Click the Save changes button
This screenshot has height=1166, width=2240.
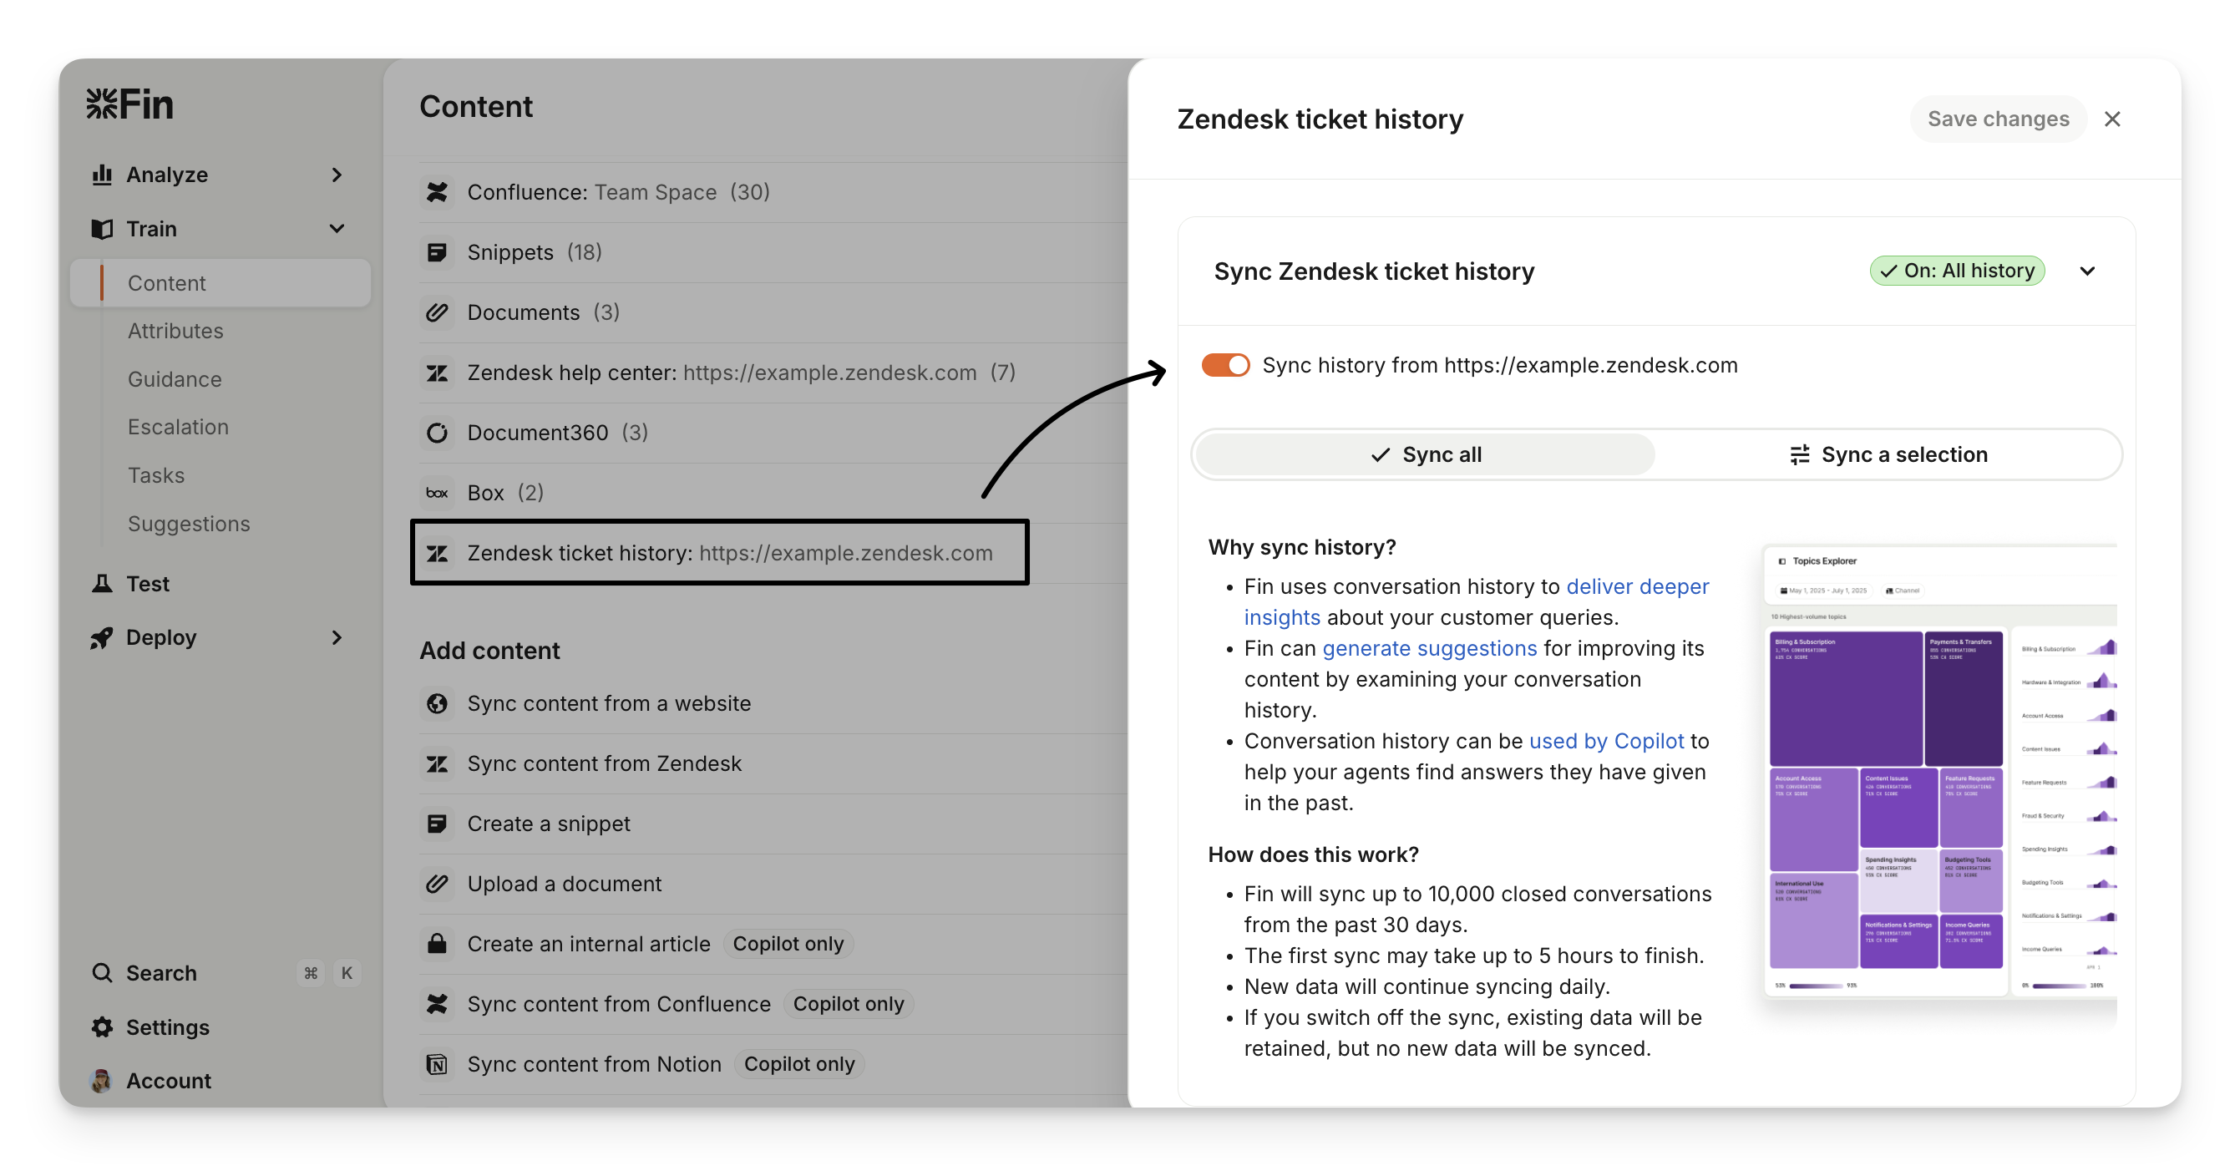[x=1999, y=119]
